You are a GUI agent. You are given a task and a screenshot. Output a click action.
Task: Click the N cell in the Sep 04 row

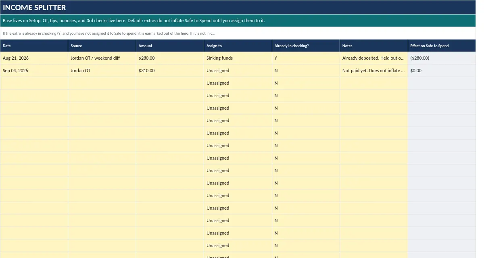click(x=306, y=71)
